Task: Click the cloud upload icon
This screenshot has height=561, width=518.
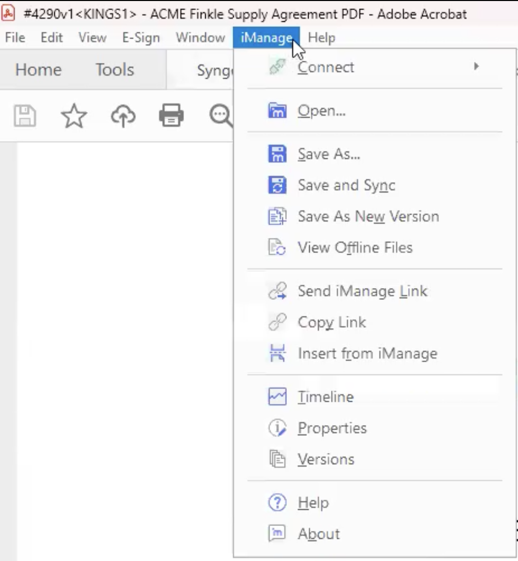Action: [123, 116]
